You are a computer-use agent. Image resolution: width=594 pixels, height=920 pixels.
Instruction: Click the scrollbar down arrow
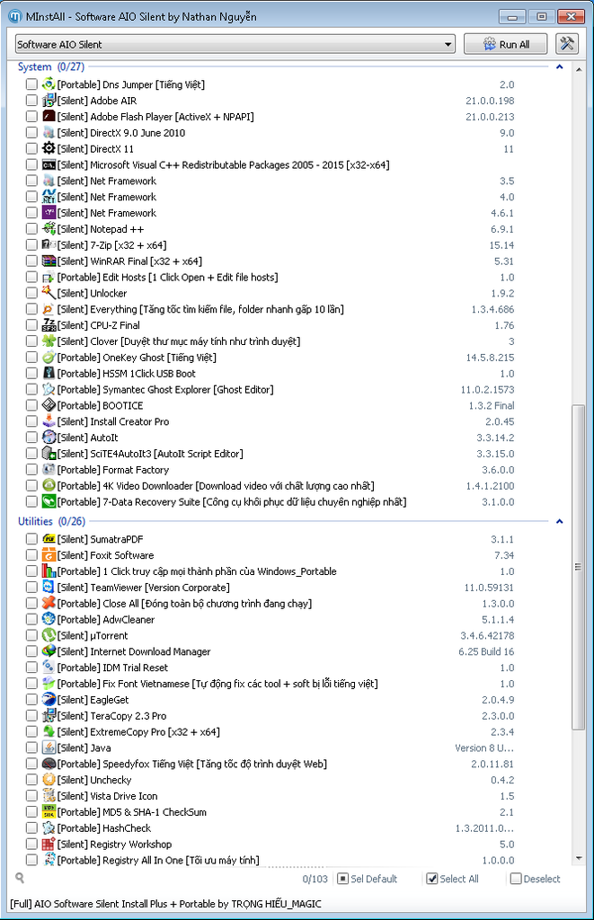click(579, 858)
